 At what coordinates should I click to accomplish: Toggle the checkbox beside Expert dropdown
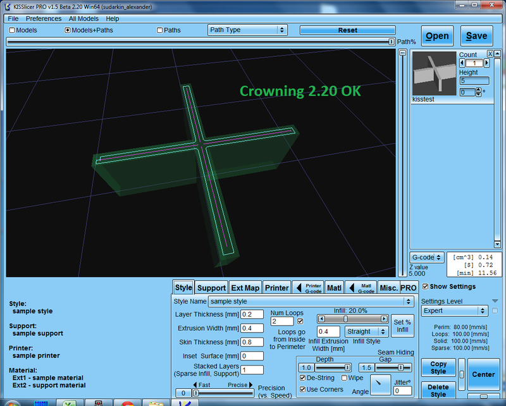click(x=495, y=311)
